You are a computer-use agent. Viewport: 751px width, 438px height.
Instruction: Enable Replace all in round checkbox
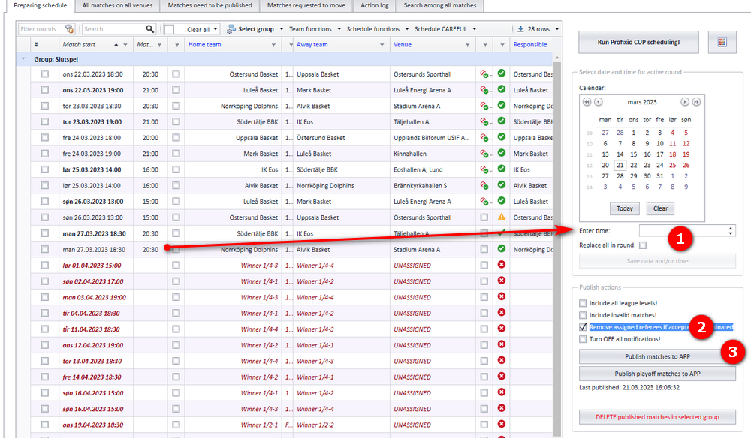tap(643, 245)
